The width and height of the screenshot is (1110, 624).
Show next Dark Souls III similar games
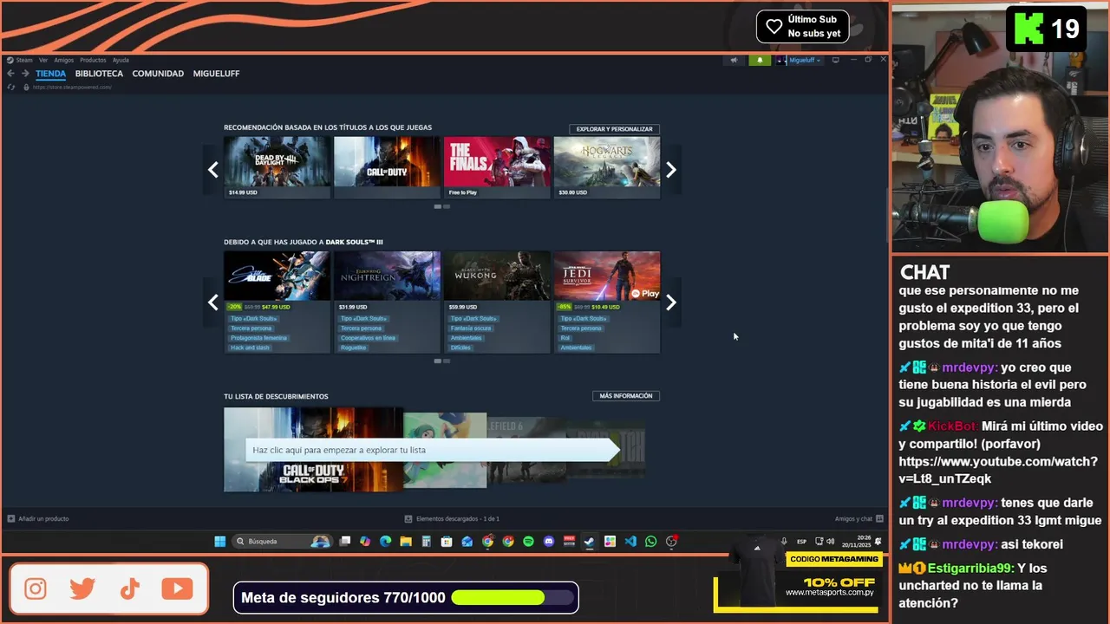[x=670, y=302]
